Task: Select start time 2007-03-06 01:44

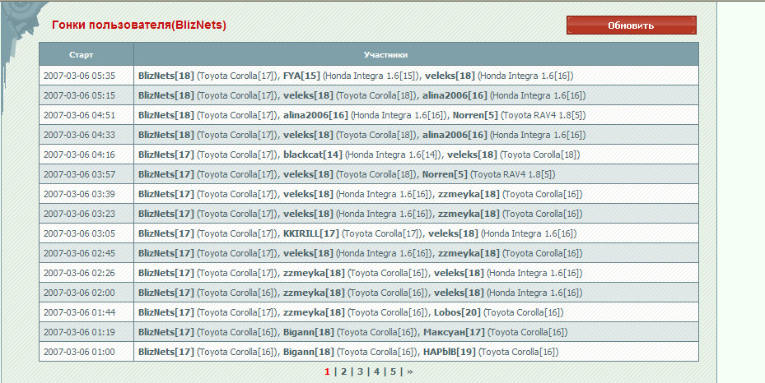Action: pyautogui.click(x=80, y=312)
